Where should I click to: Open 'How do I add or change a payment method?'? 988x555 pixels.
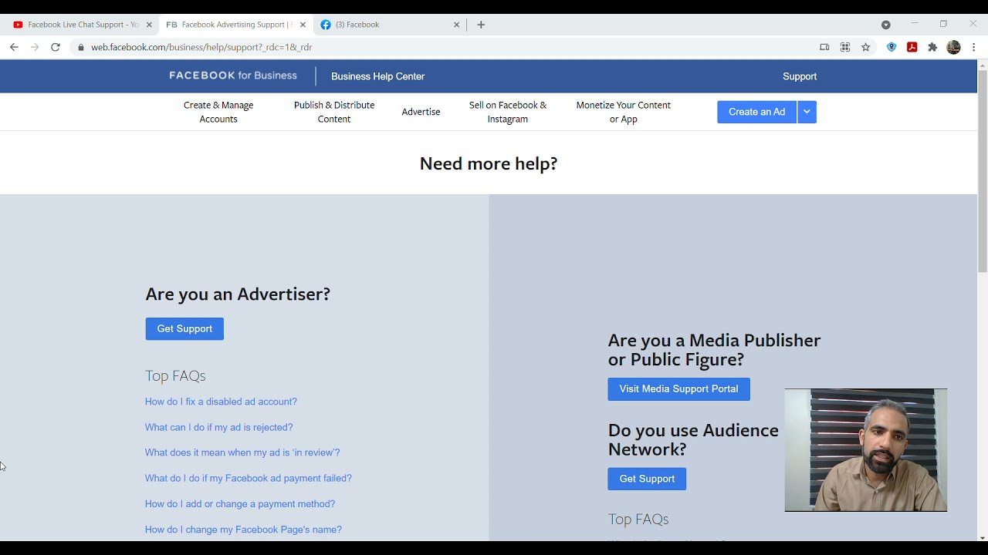240,504
